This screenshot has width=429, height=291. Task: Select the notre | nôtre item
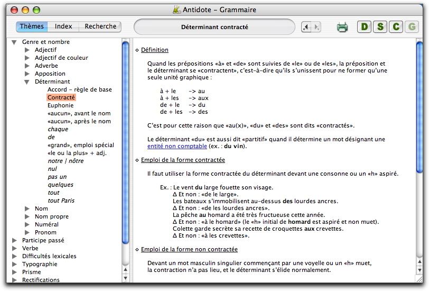click(x=66, y=161)
